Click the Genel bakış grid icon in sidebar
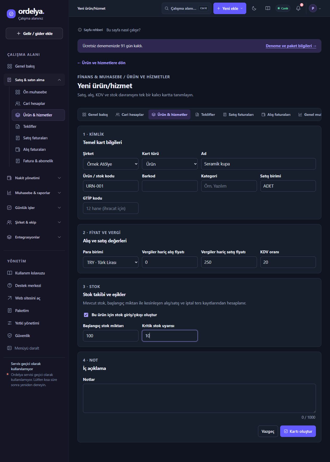This screenshot has width=330, height=462. point(10,66)
